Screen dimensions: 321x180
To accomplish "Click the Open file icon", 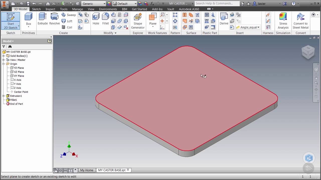I will (x=22, y=4).
